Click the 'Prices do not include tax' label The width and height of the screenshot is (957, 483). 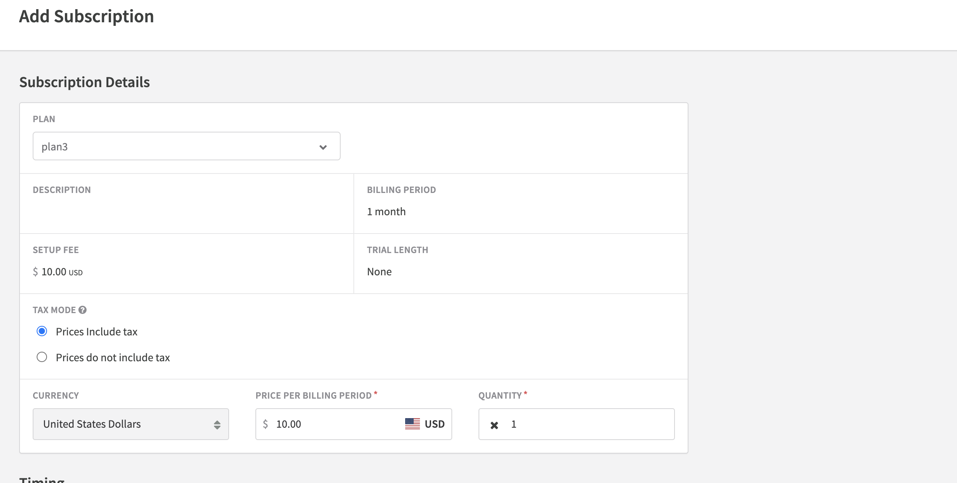pos(113,358)
